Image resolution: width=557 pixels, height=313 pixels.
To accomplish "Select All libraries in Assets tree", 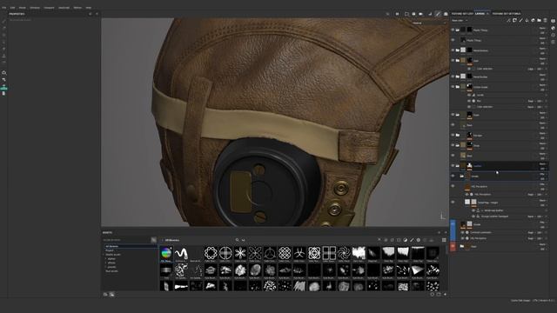I will point(112,246).
